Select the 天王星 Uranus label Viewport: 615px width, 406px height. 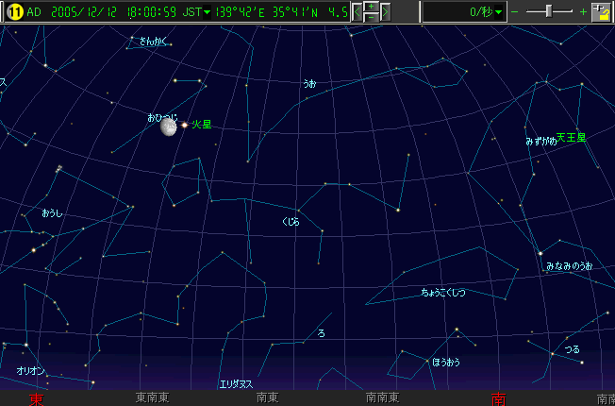pyautogui.click(x=571, y=138)
